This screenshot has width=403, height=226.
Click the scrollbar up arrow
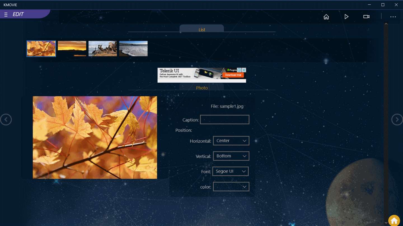coord(386,24)
